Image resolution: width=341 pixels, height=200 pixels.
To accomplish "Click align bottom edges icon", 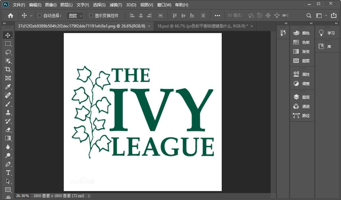I will (x=192, y=16).
